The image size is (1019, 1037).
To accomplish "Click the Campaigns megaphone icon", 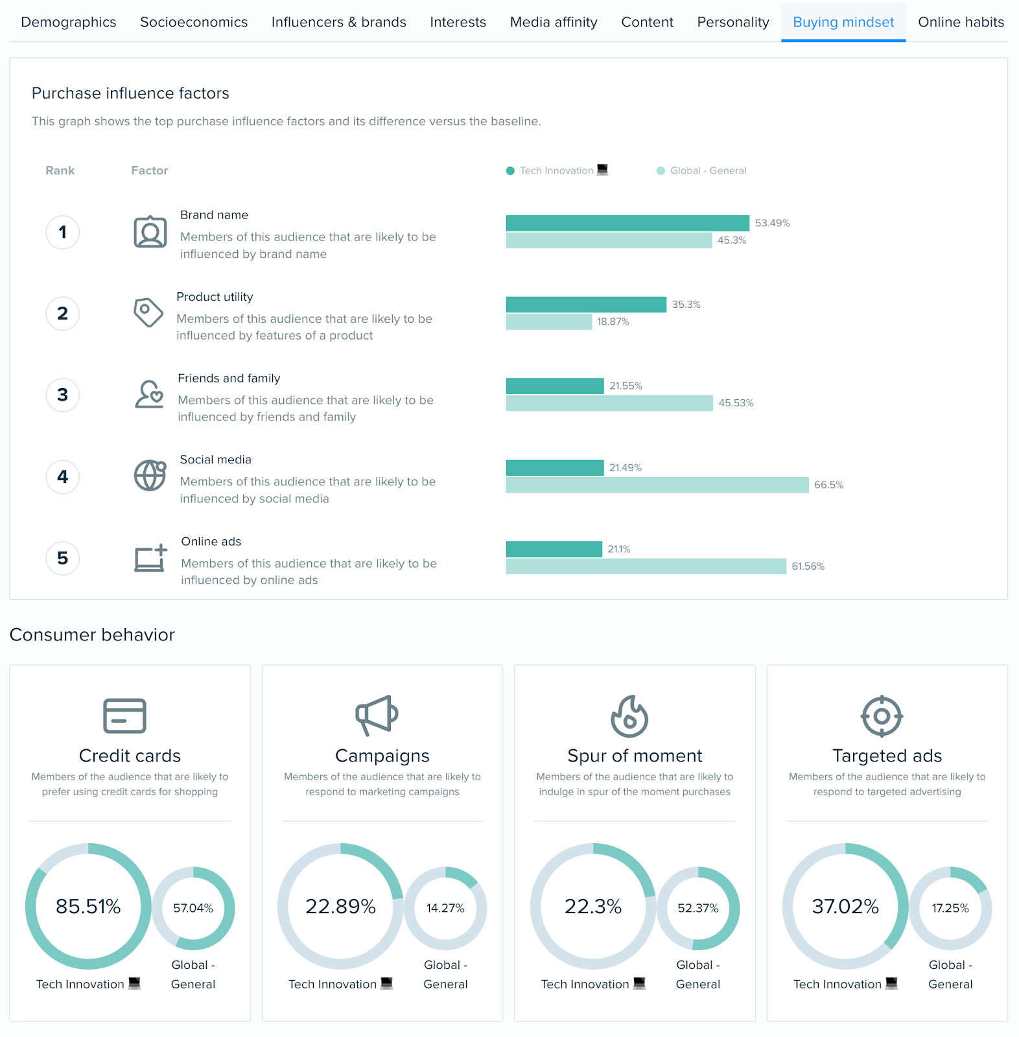I will pyautogui.click(x=376, y=716).
